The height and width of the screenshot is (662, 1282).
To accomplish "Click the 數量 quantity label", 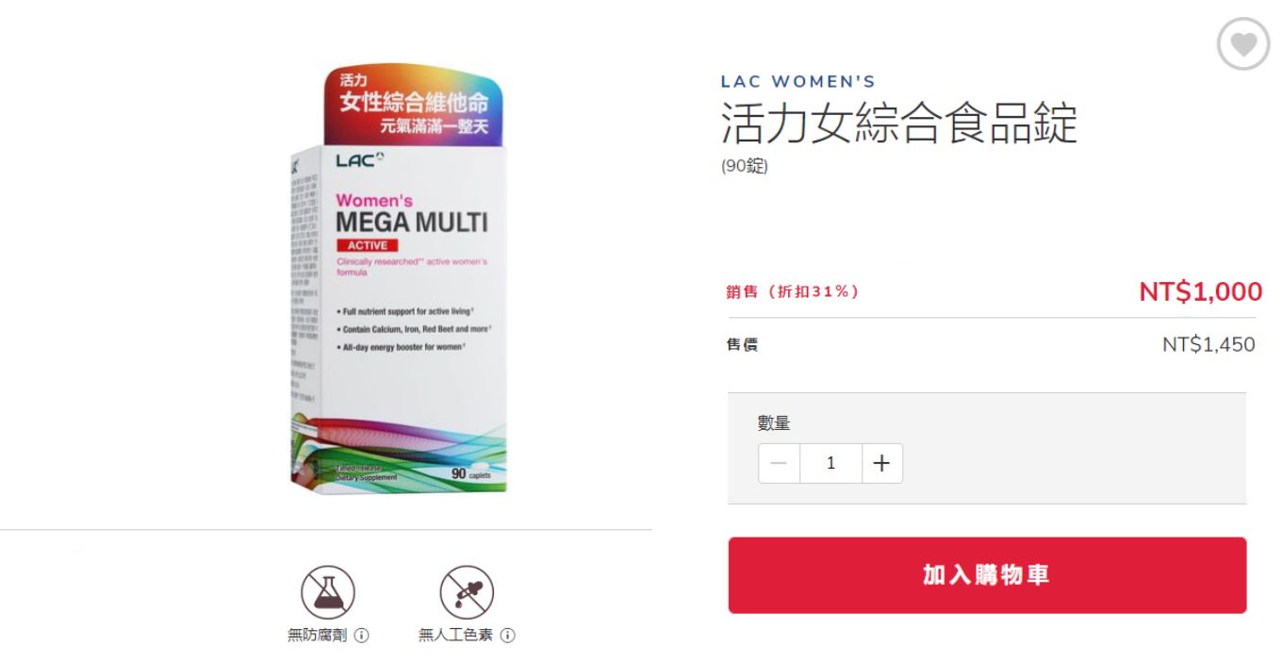I will point(774,423).
